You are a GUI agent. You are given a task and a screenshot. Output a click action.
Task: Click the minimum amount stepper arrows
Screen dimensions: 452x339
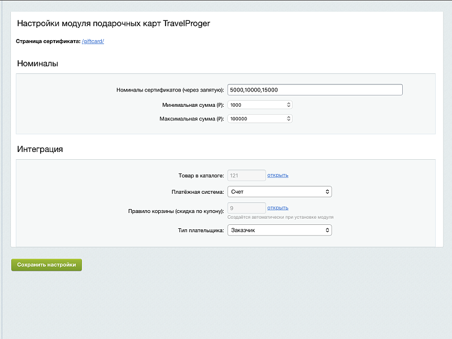click(288, 105)
